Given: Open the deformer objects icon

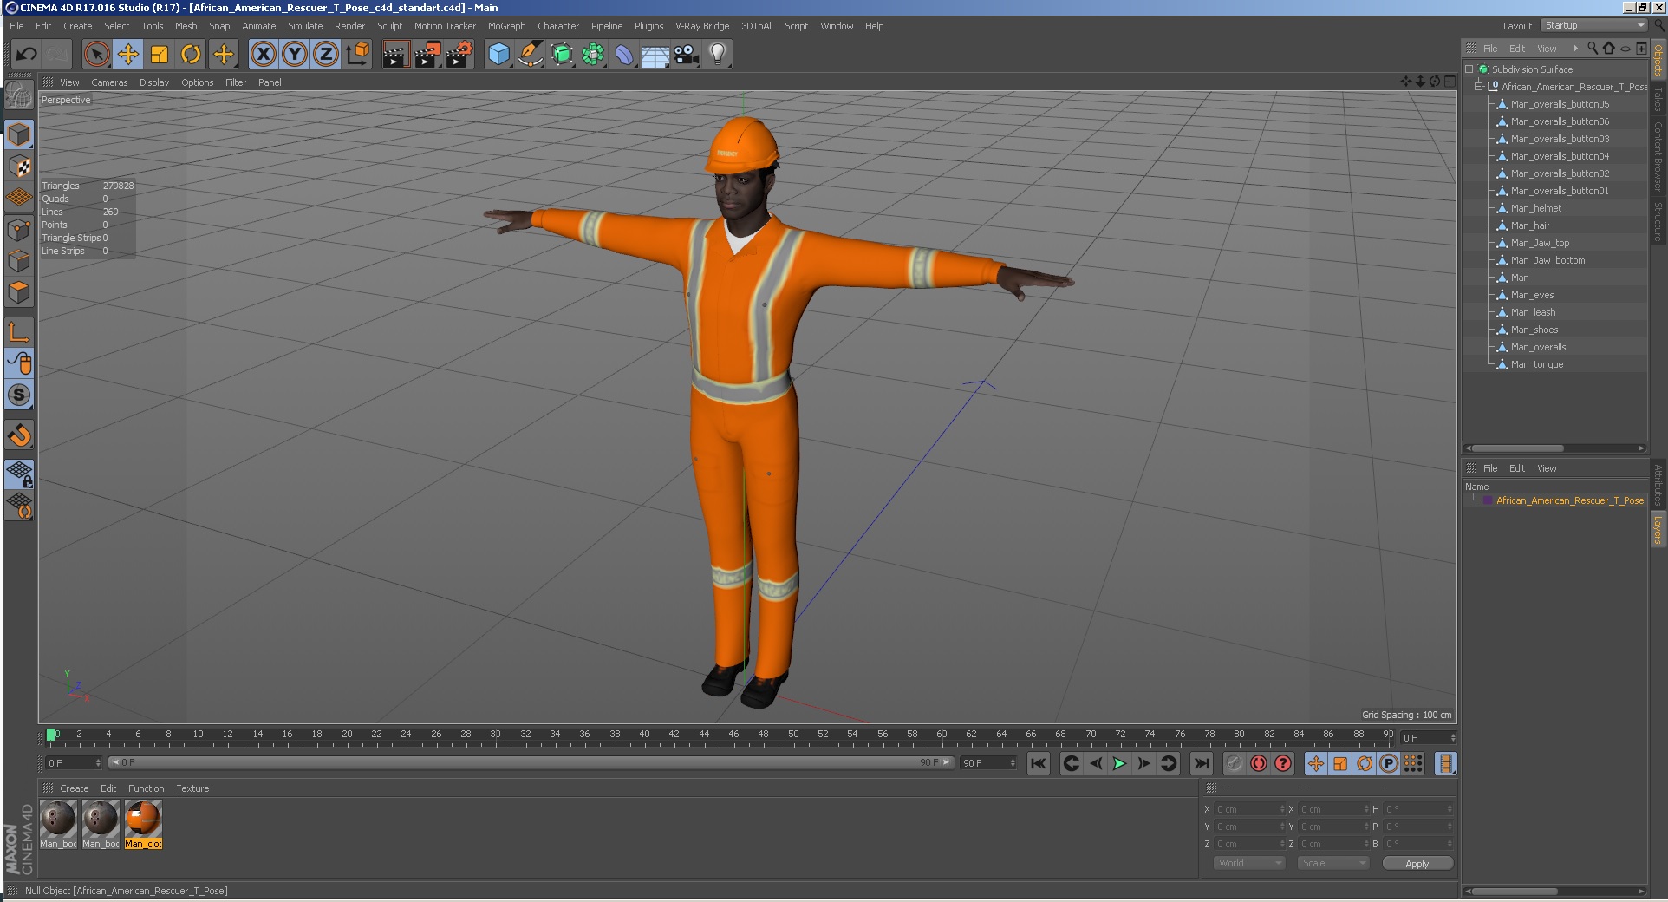Looking at the screenshot, I should (x=624, y=55).
